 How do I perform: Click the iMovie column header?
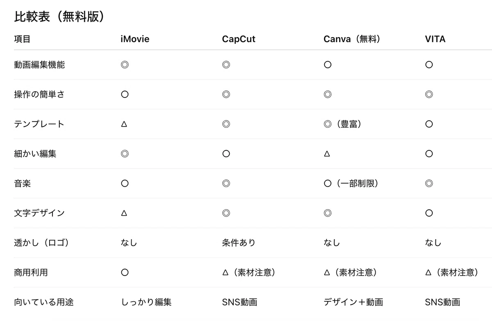tap(135, 39)
